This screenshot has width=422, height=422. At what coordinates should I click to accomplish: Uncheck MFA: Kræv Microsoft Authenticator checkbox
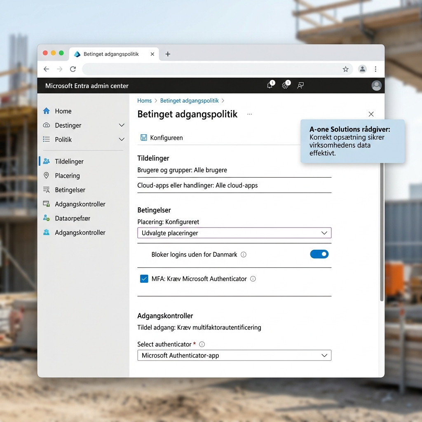pyautogui.click(x=144, y=279)
